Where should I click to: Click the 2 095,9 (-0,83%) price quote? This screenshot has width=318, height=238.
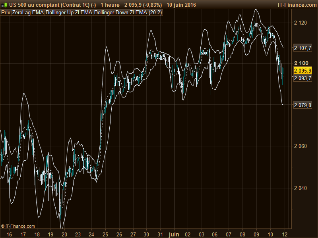143,5
